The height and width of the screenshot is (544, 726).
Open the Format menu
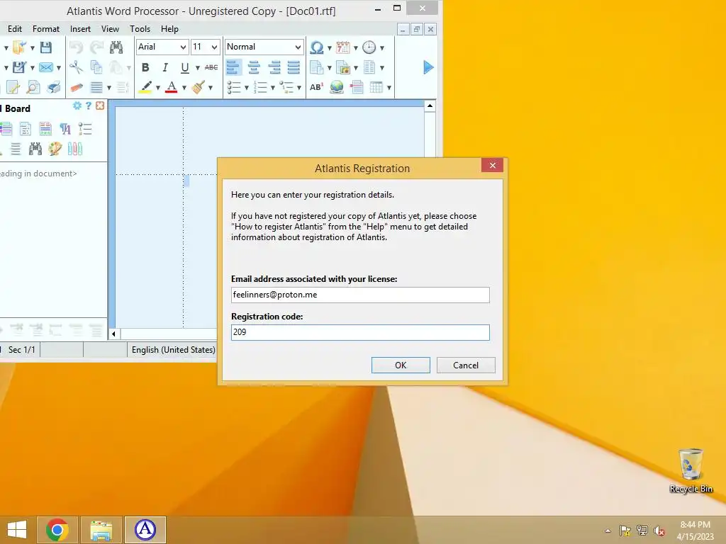46,28
